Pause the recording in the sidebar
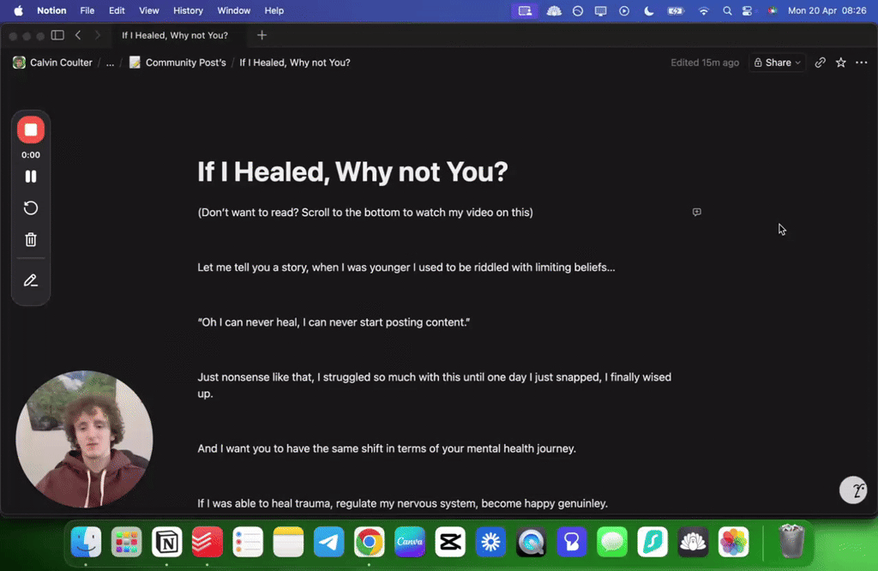This screenshot has height=571, width=878. click(30, 176)
